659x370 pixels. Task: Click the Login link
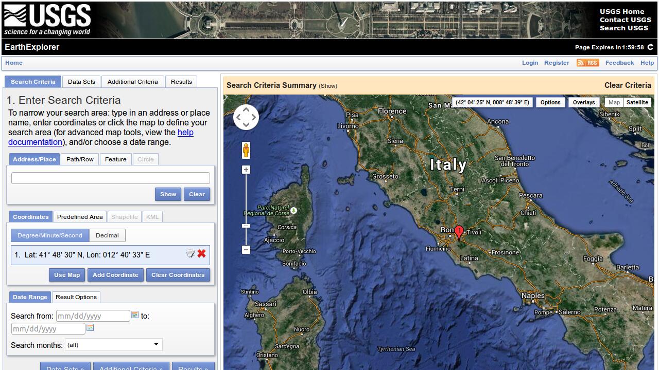[530, 63]
